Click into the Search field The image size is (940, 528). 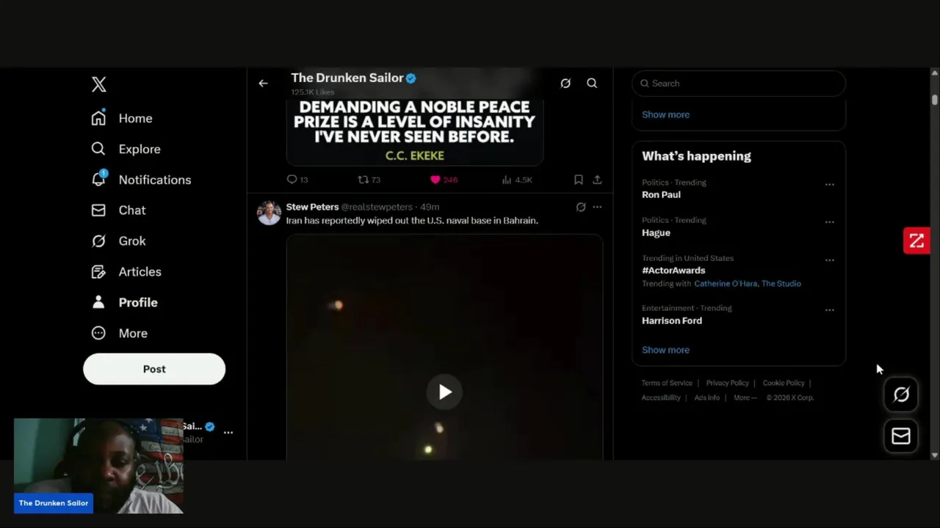coord(739,84)
